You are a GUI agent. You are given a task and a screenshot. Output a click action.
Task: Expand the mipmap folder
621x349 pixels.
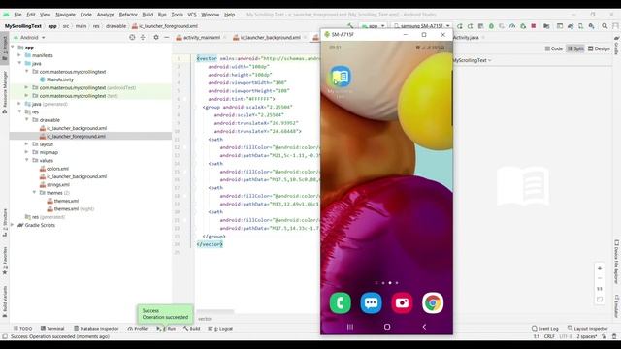pyautogui.click(x=27, y=152)
